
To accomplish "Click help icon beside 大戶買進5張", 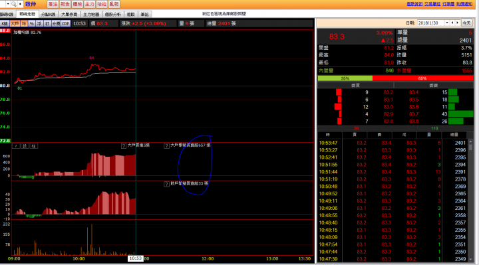I will point(124,145).
